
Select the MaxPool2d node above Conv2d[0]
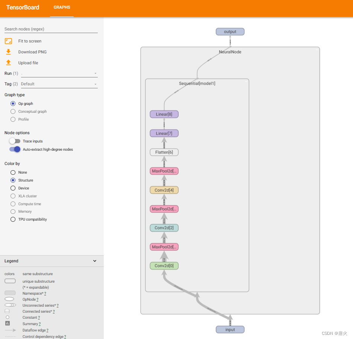coord(164,247)
